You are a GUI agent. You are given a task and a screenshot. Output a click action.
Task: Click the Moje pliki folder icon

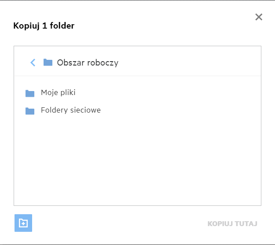30,93
